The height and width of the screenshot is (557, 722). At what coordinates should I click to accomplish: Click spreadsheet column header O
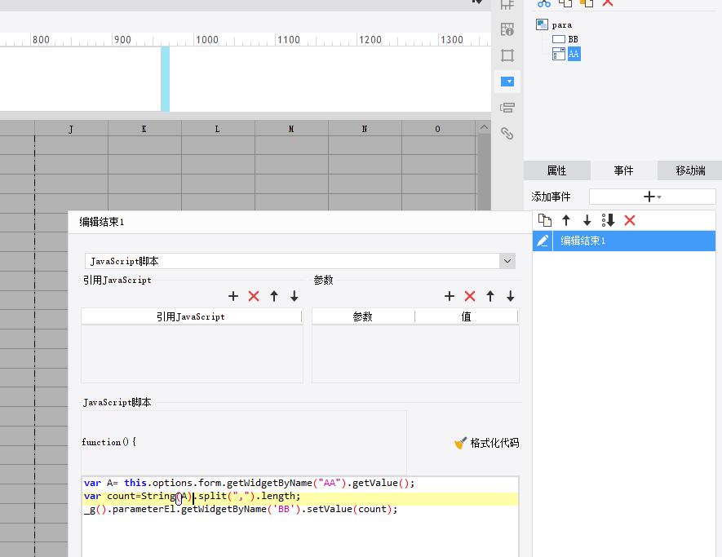[x=437, y=128]
